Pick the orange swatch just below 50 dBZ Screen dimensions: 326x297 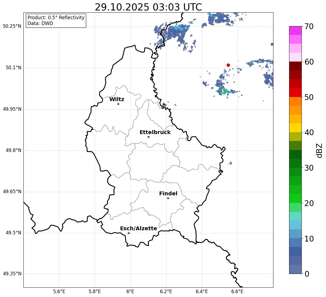[x=295, y=101]
